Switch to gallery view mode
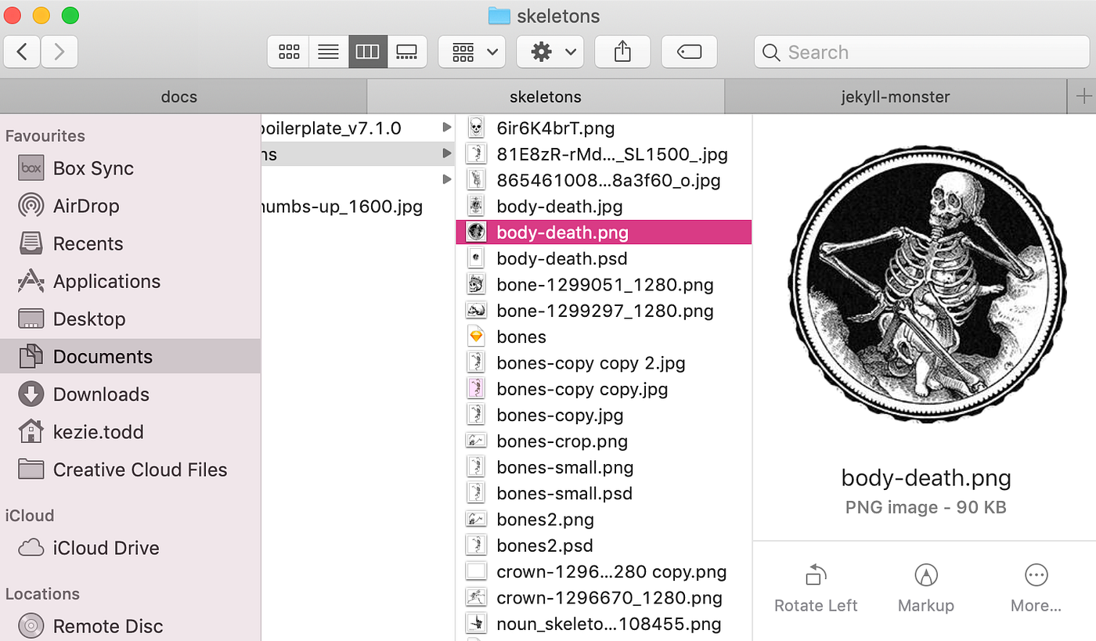 pos(407,52)
